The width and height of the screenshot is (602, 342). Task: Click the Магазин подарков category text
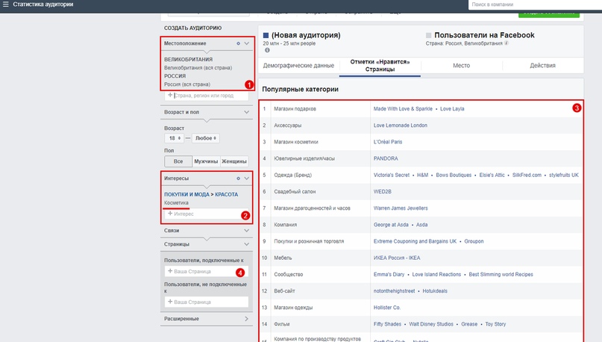point(295,109)
